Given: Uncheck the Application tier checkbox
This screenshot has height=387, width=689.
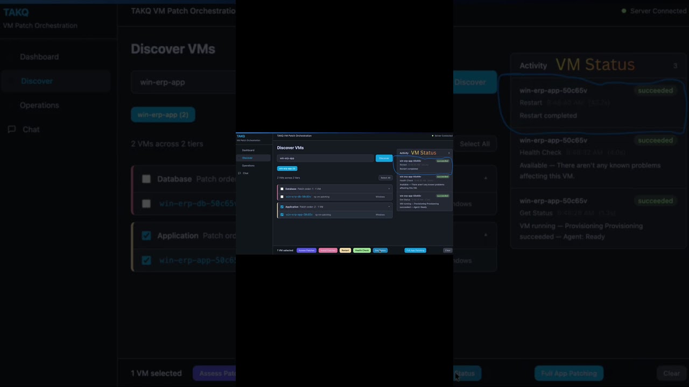Looking at the screenshot, I should 282,207.
